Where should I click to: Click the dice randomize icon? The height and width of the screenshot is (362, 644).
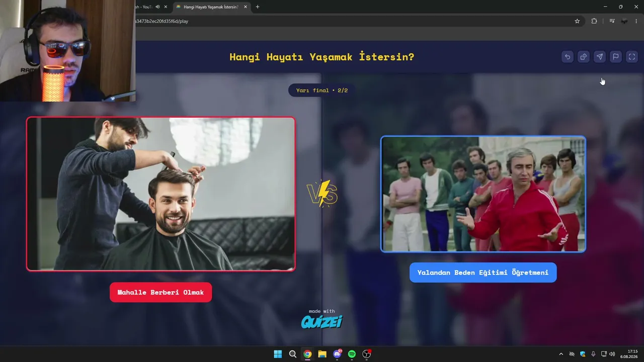(x=584, y=57)
